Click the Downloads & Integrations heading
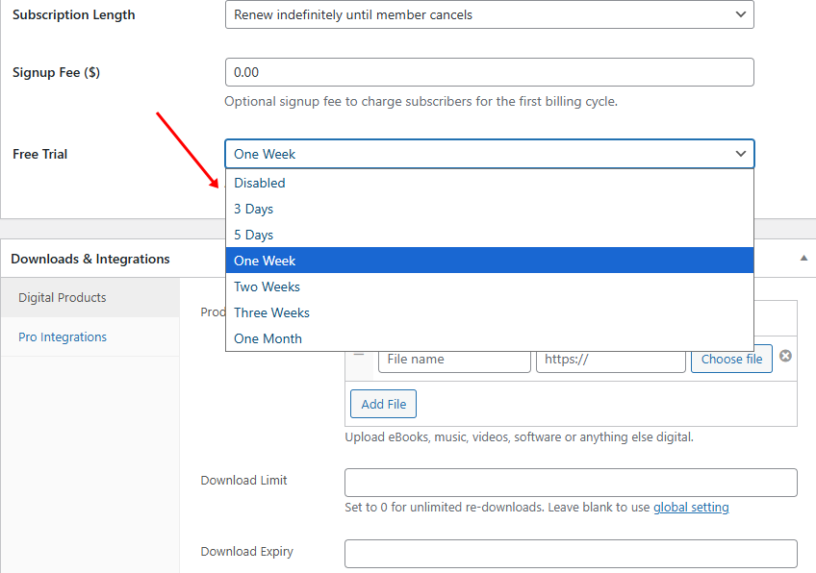 tap(90, 259)
